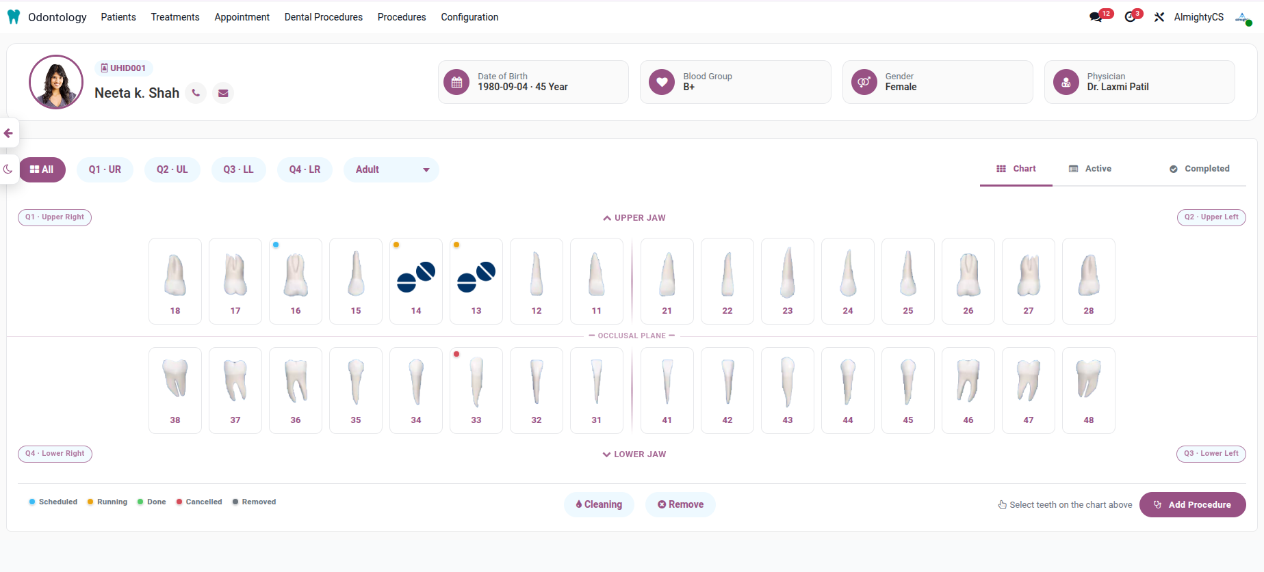Select lower tooth 33 with cancelled marker
The image size is (1264, 572).
476,390
